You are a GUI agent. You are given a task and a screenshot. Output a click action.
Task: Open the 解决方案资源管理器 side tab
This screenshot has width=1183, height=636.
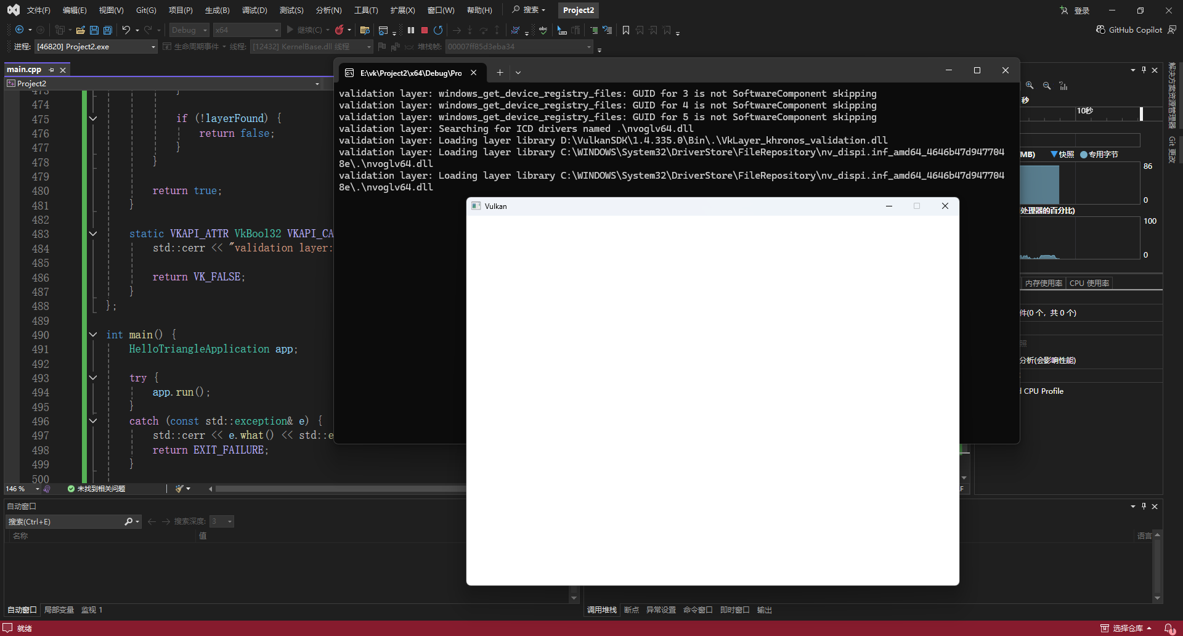[1172, 96]
